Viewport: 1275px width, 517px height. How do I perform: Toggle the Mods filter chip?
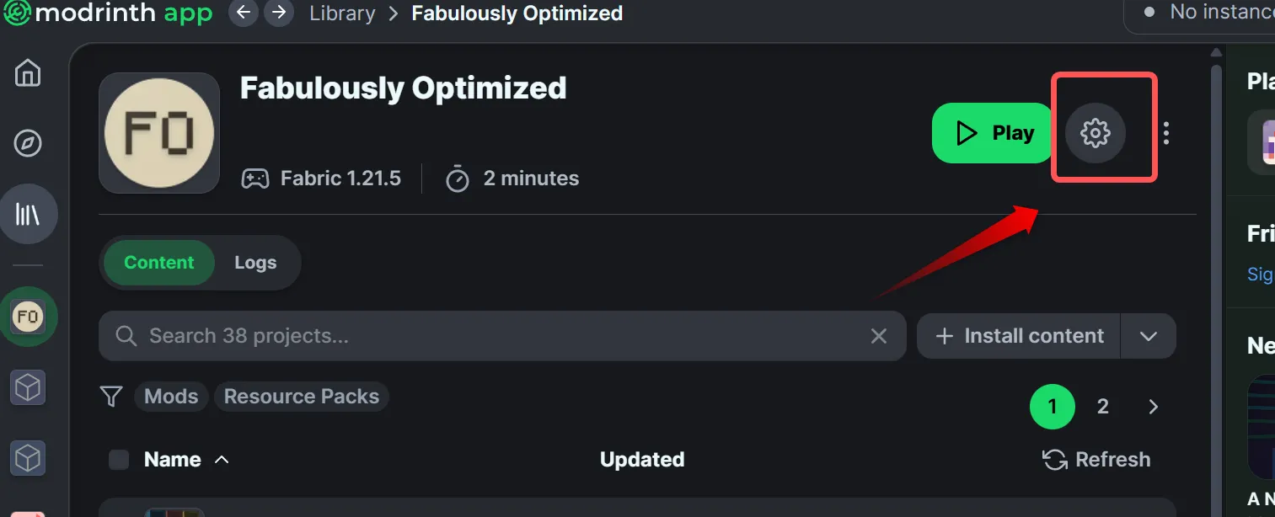pyautogui.click(x=171, y=397)
